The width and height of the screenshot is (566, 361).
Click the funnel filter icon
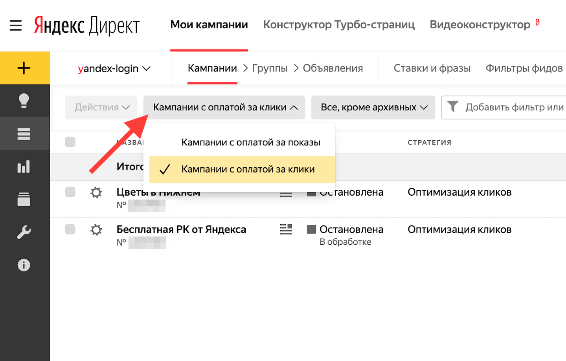[x=453, y=106]
